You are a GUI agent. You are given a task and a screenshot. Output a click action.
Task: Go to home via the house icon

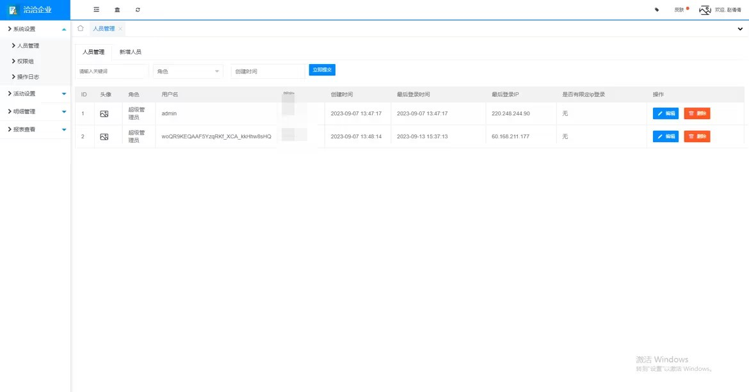(x=81, y=28)
